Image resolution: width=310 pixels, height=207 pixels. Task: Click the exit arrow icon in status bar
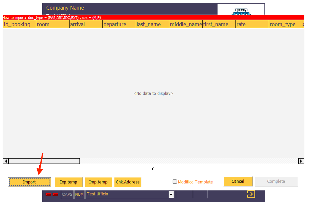[x=251, y=194]
